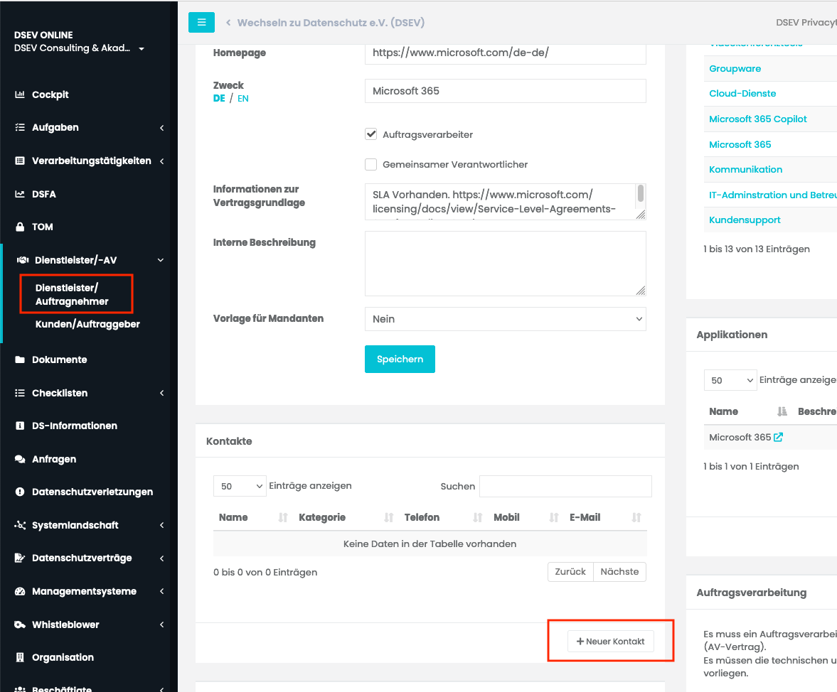Add a contact with Neuer Kontakt
837x692 pixels.
coord(610,642)
